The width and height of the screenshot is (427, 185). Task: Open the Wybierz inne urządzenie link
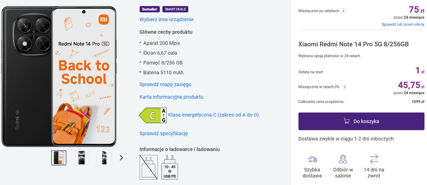click(x=166, y=20)
